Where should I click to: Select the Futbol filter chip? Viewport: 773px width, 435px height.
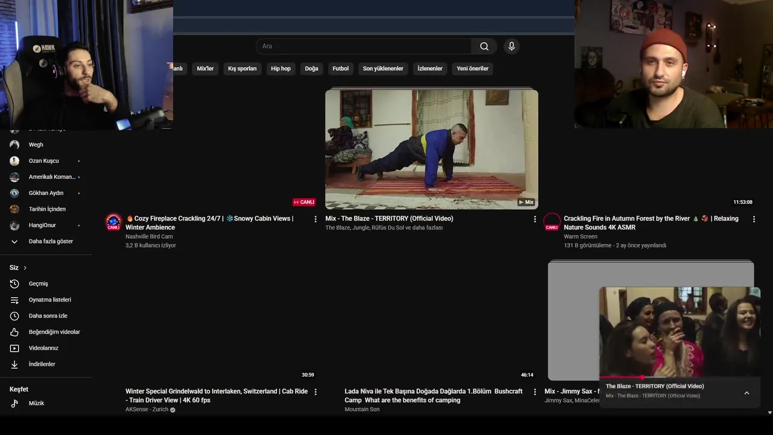tap(341, 69)
